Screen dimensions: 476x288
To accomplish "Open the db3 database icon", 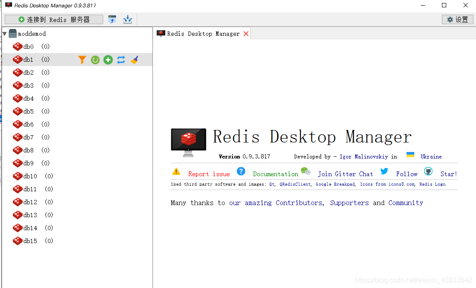I will (x=18, y=85).
